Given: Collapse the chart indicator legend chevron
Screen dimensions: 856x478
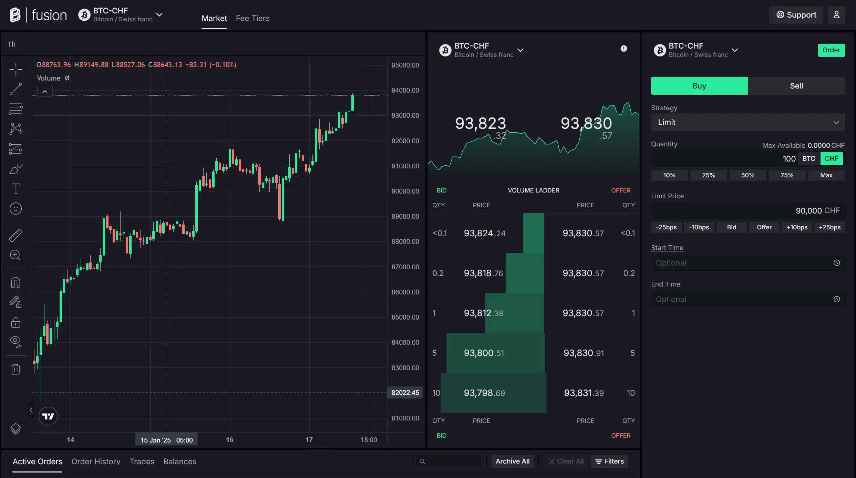Looking at the screenshot, I should coord(45,92).
